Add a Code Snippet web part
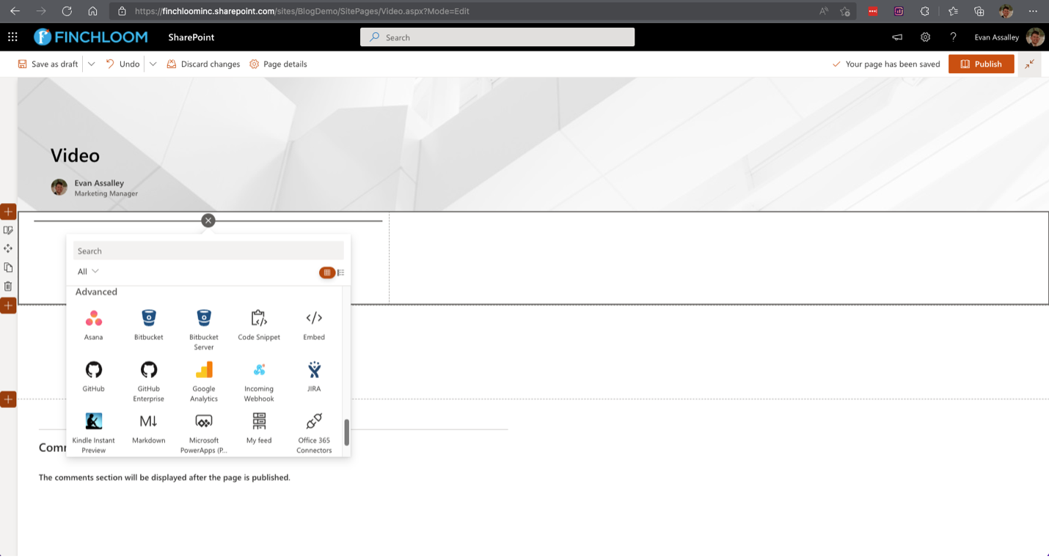Screen dimensions: 1049x559 point(259,325)
